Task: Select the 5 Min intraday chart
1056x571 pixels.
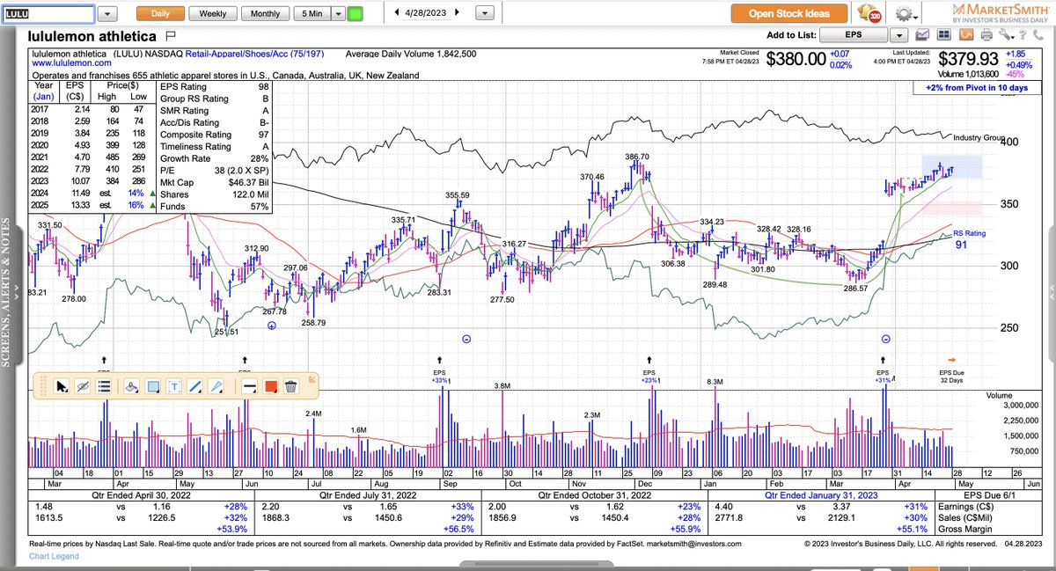Action: [312, 14]
